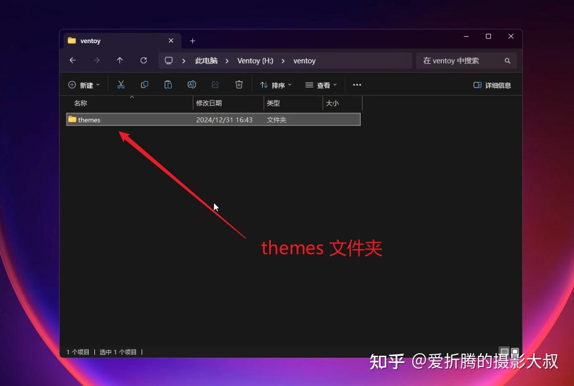This screenshot has width=574, height=386.
Task: Switch to details layout view at bottom right
Action: (x=503, y=352)
